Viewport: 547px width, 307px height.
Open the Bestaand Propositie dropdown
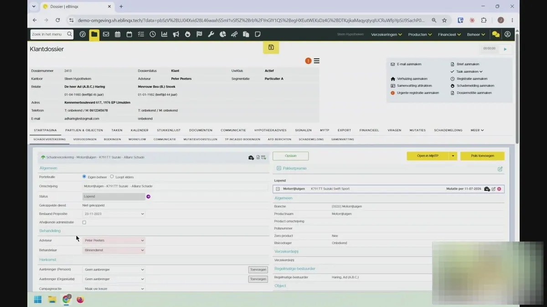pyautogui.click(x=114, y=214)
